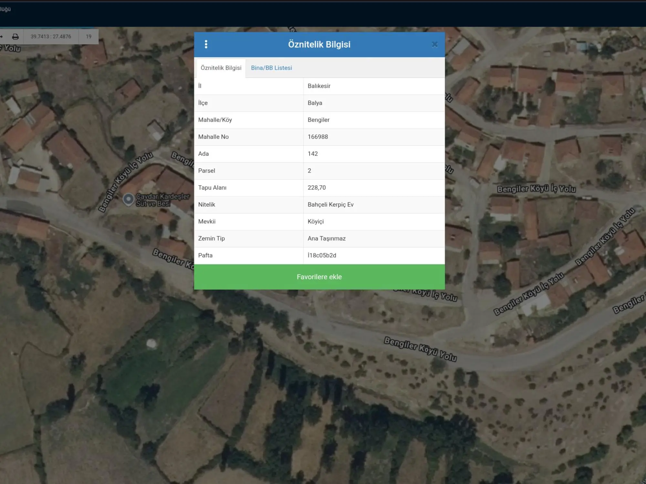Click the Çavdar Kardeşler map location pin
The width and height of the screenshot is (646, 484).
click(x=129, y=199)
